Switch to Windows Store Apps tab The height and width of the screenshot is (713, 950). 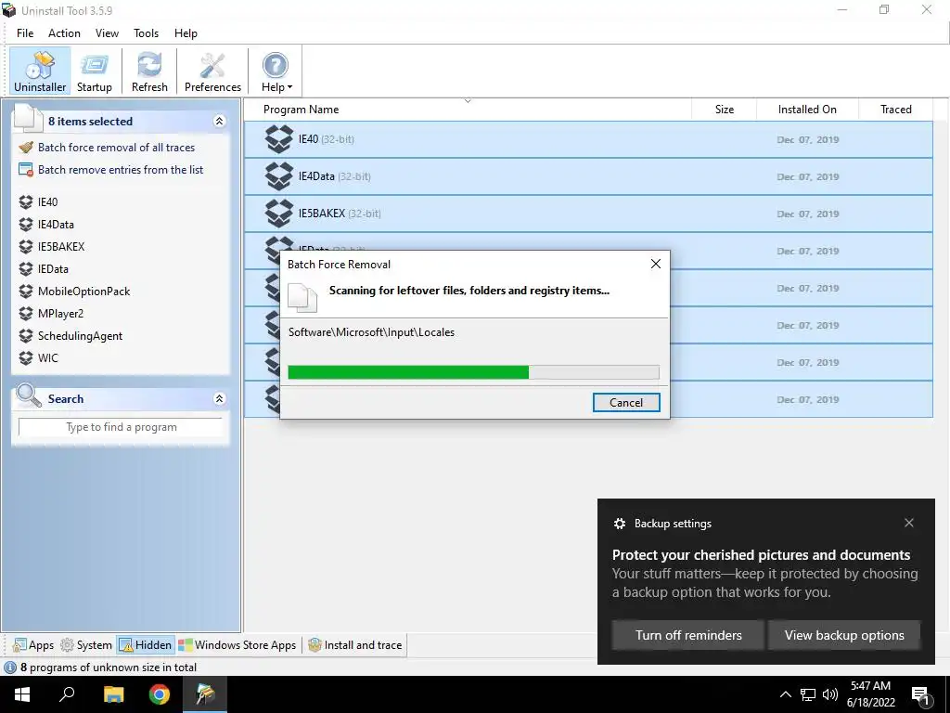pos(237,645)
